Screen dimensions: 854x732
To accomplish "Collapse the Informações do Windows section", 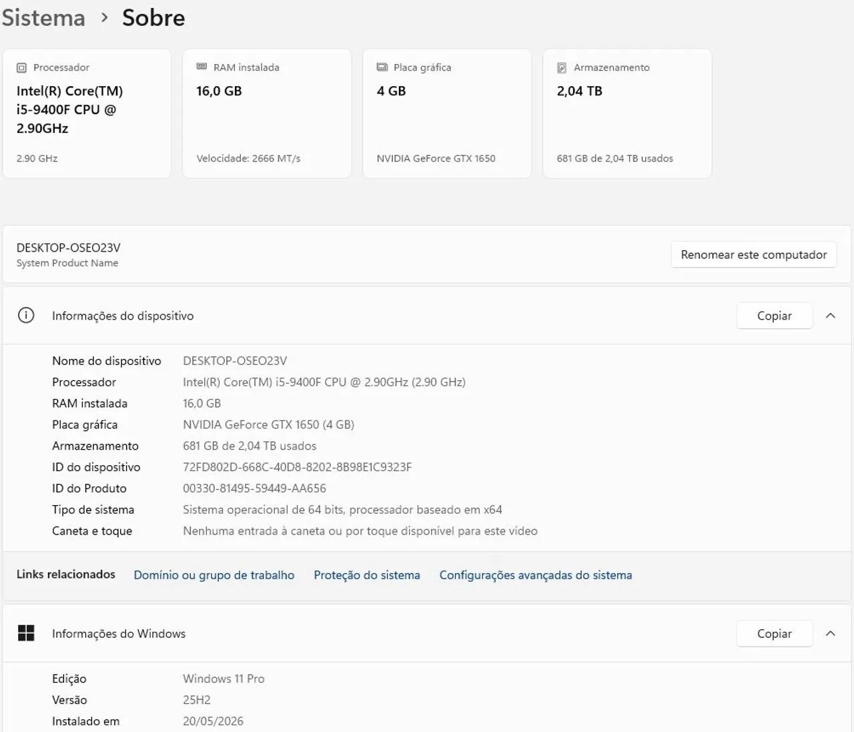I will coord(831,633).
